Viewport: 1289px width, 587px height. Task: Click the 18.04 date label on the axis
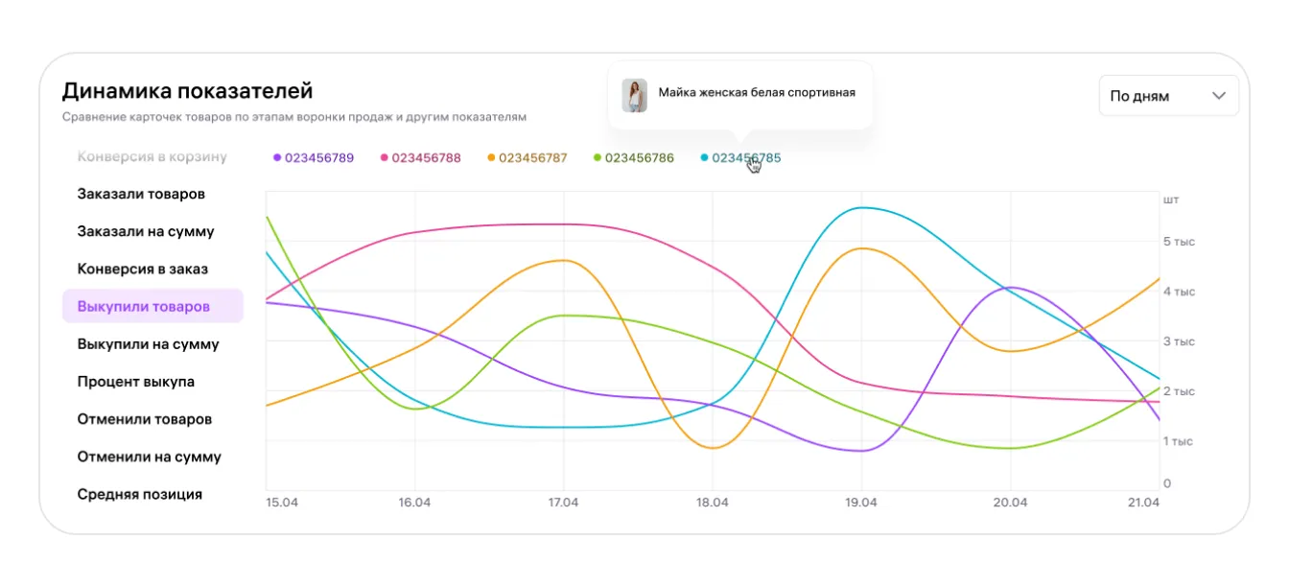(712, 503)
